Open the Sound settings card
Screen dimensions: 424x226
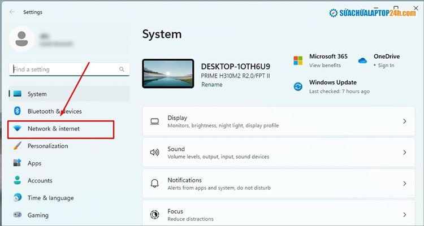pyautogui.click(x=279, y=152)
